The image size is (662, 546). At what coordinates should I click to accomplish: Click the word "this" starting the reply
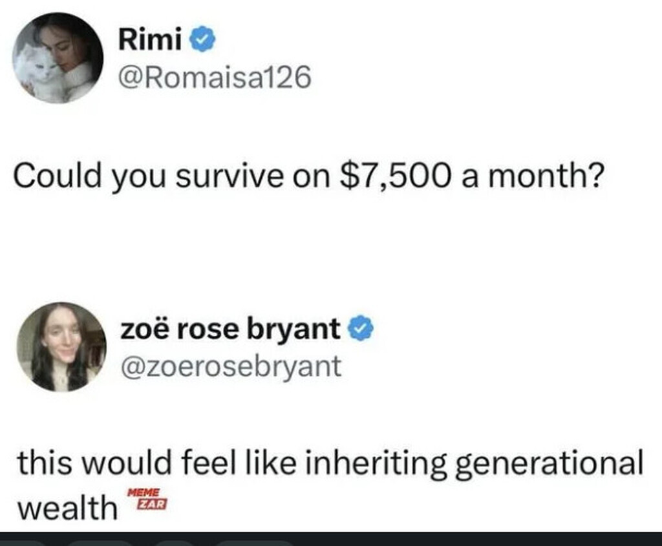point(43,465)
